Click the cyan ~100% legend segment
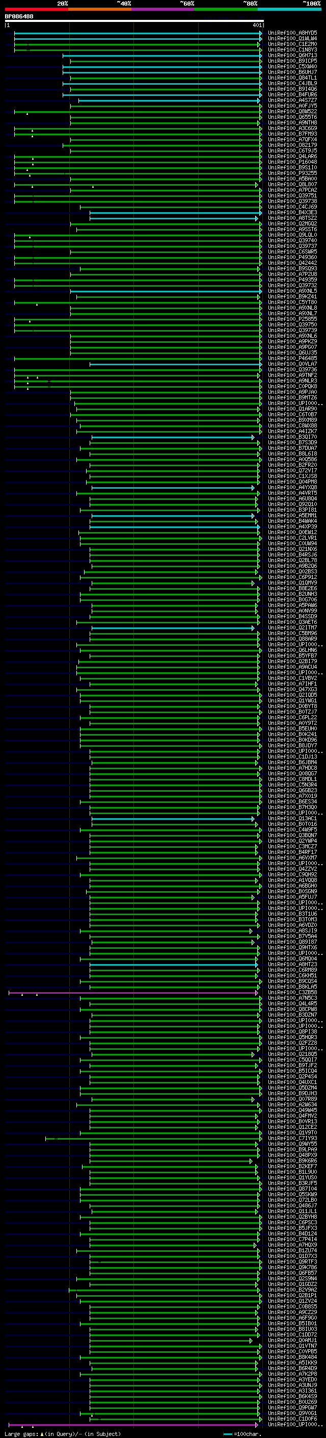 click(x=289, y=9)
